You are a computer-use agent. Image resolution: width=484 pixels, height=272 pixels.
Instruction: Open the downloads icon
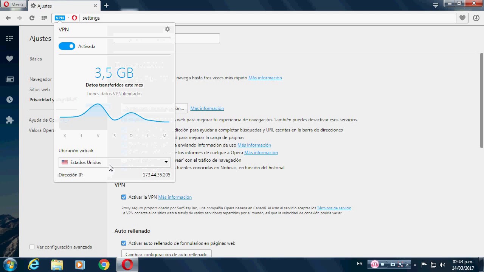tap(476, 18)
